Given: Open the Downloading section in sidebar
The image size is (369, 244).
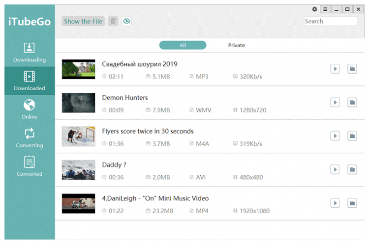Looking at the screenshot, I should click(x=30, y=53).
